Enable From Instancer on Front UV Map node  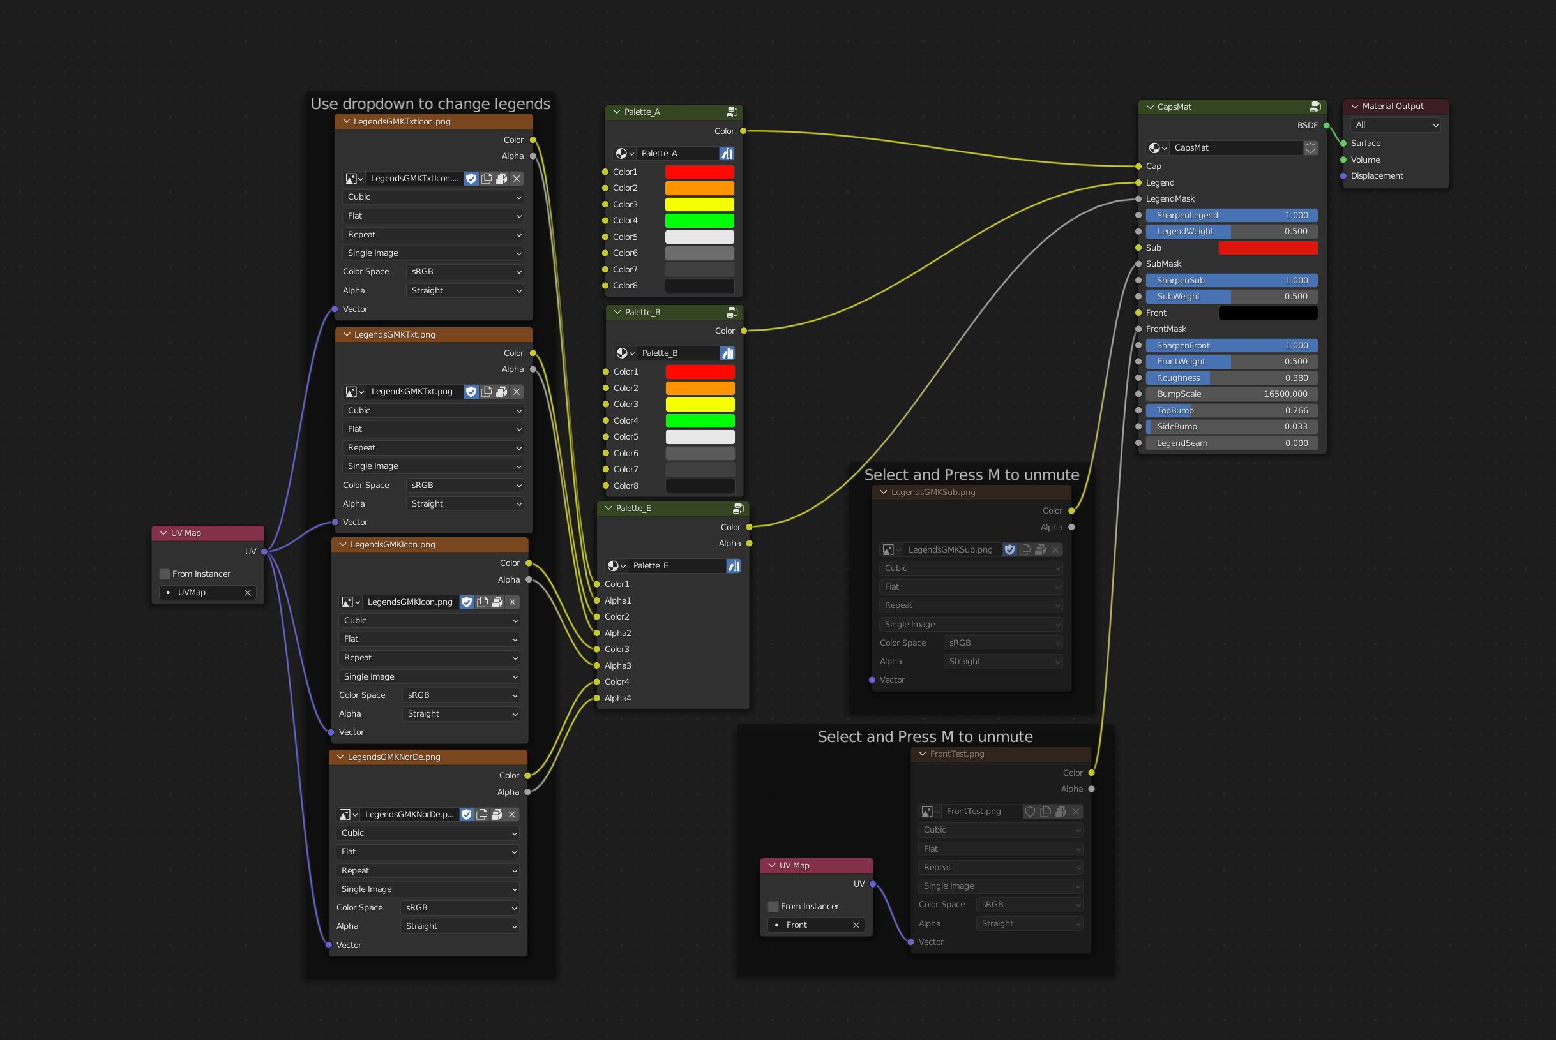pos(773,907)
